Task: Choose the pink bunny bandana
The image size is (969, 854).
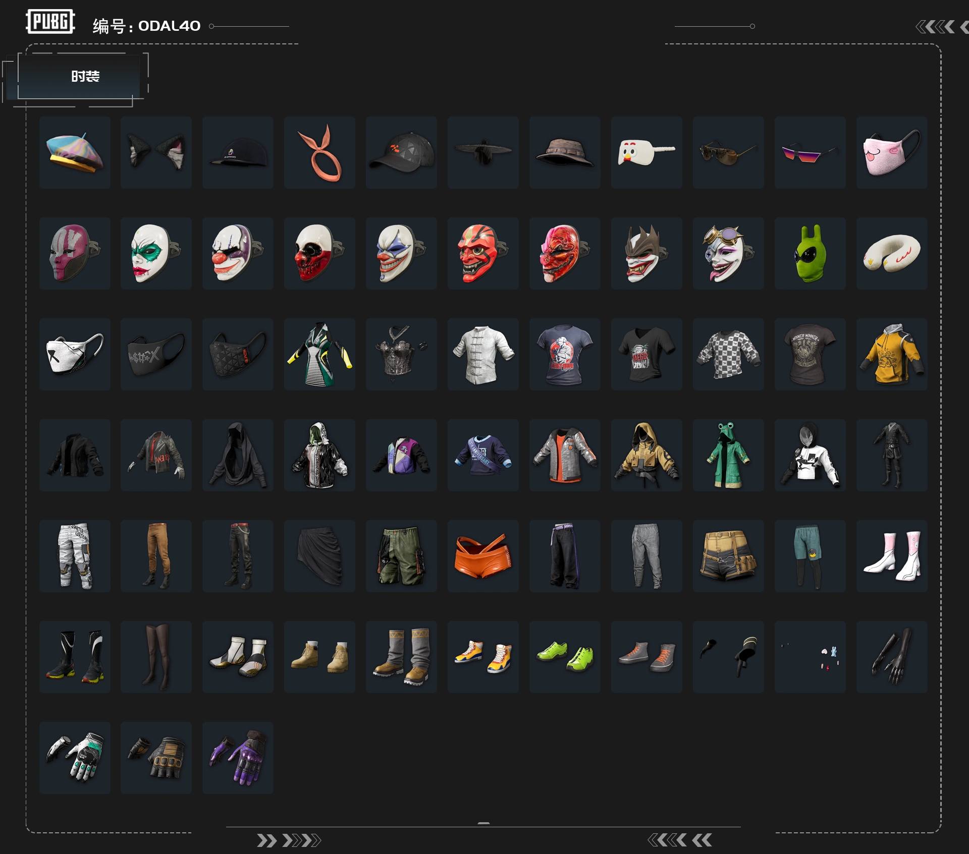Action: [x=319, y=152]
